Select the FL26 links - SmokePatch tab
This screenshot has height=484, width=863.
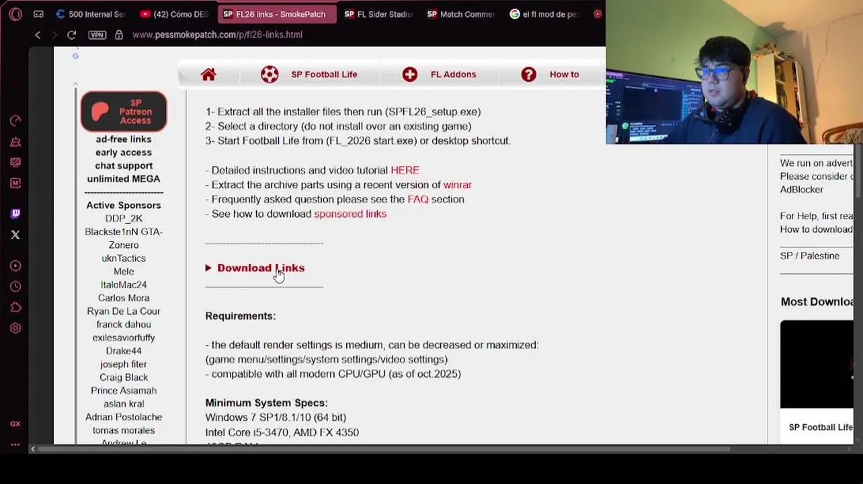pyautogui.click(x=276, y=14)
